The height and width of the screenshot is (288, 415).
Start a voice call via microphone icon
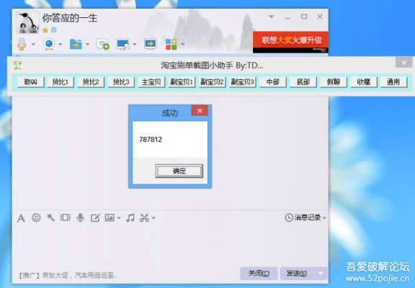click(x=22, y=44)
